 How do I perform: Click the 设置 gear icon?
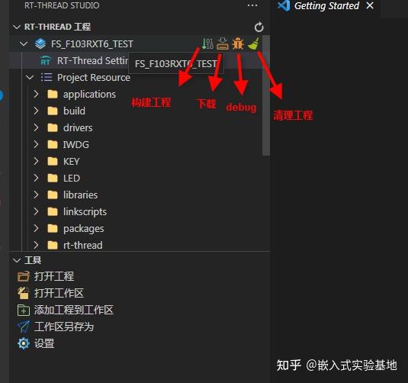[x=24, y=343]
